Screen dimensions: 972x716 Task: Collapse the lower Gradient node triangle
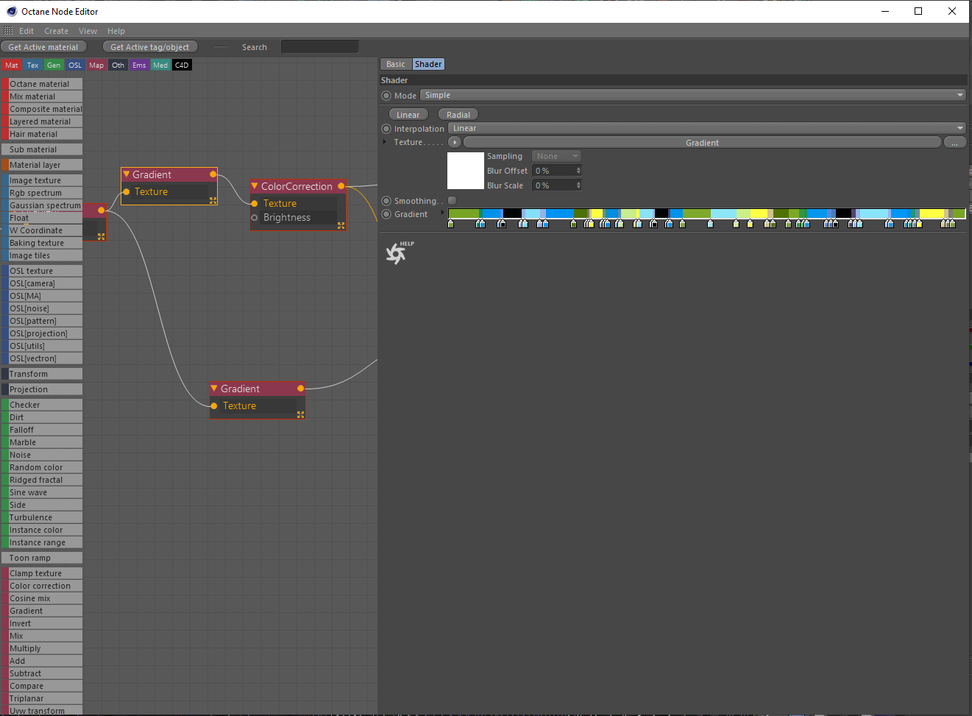tap(214, 389)
